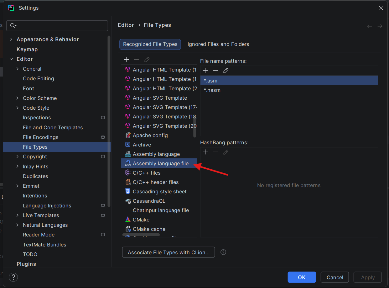Select Assembly language file in list
The image size is (389, 288).
click(x=159, y=163)
